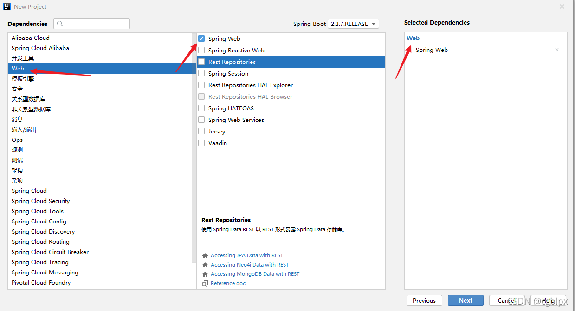575x311 pixels.
Task: Click the Next button
Action: [465, 300]
